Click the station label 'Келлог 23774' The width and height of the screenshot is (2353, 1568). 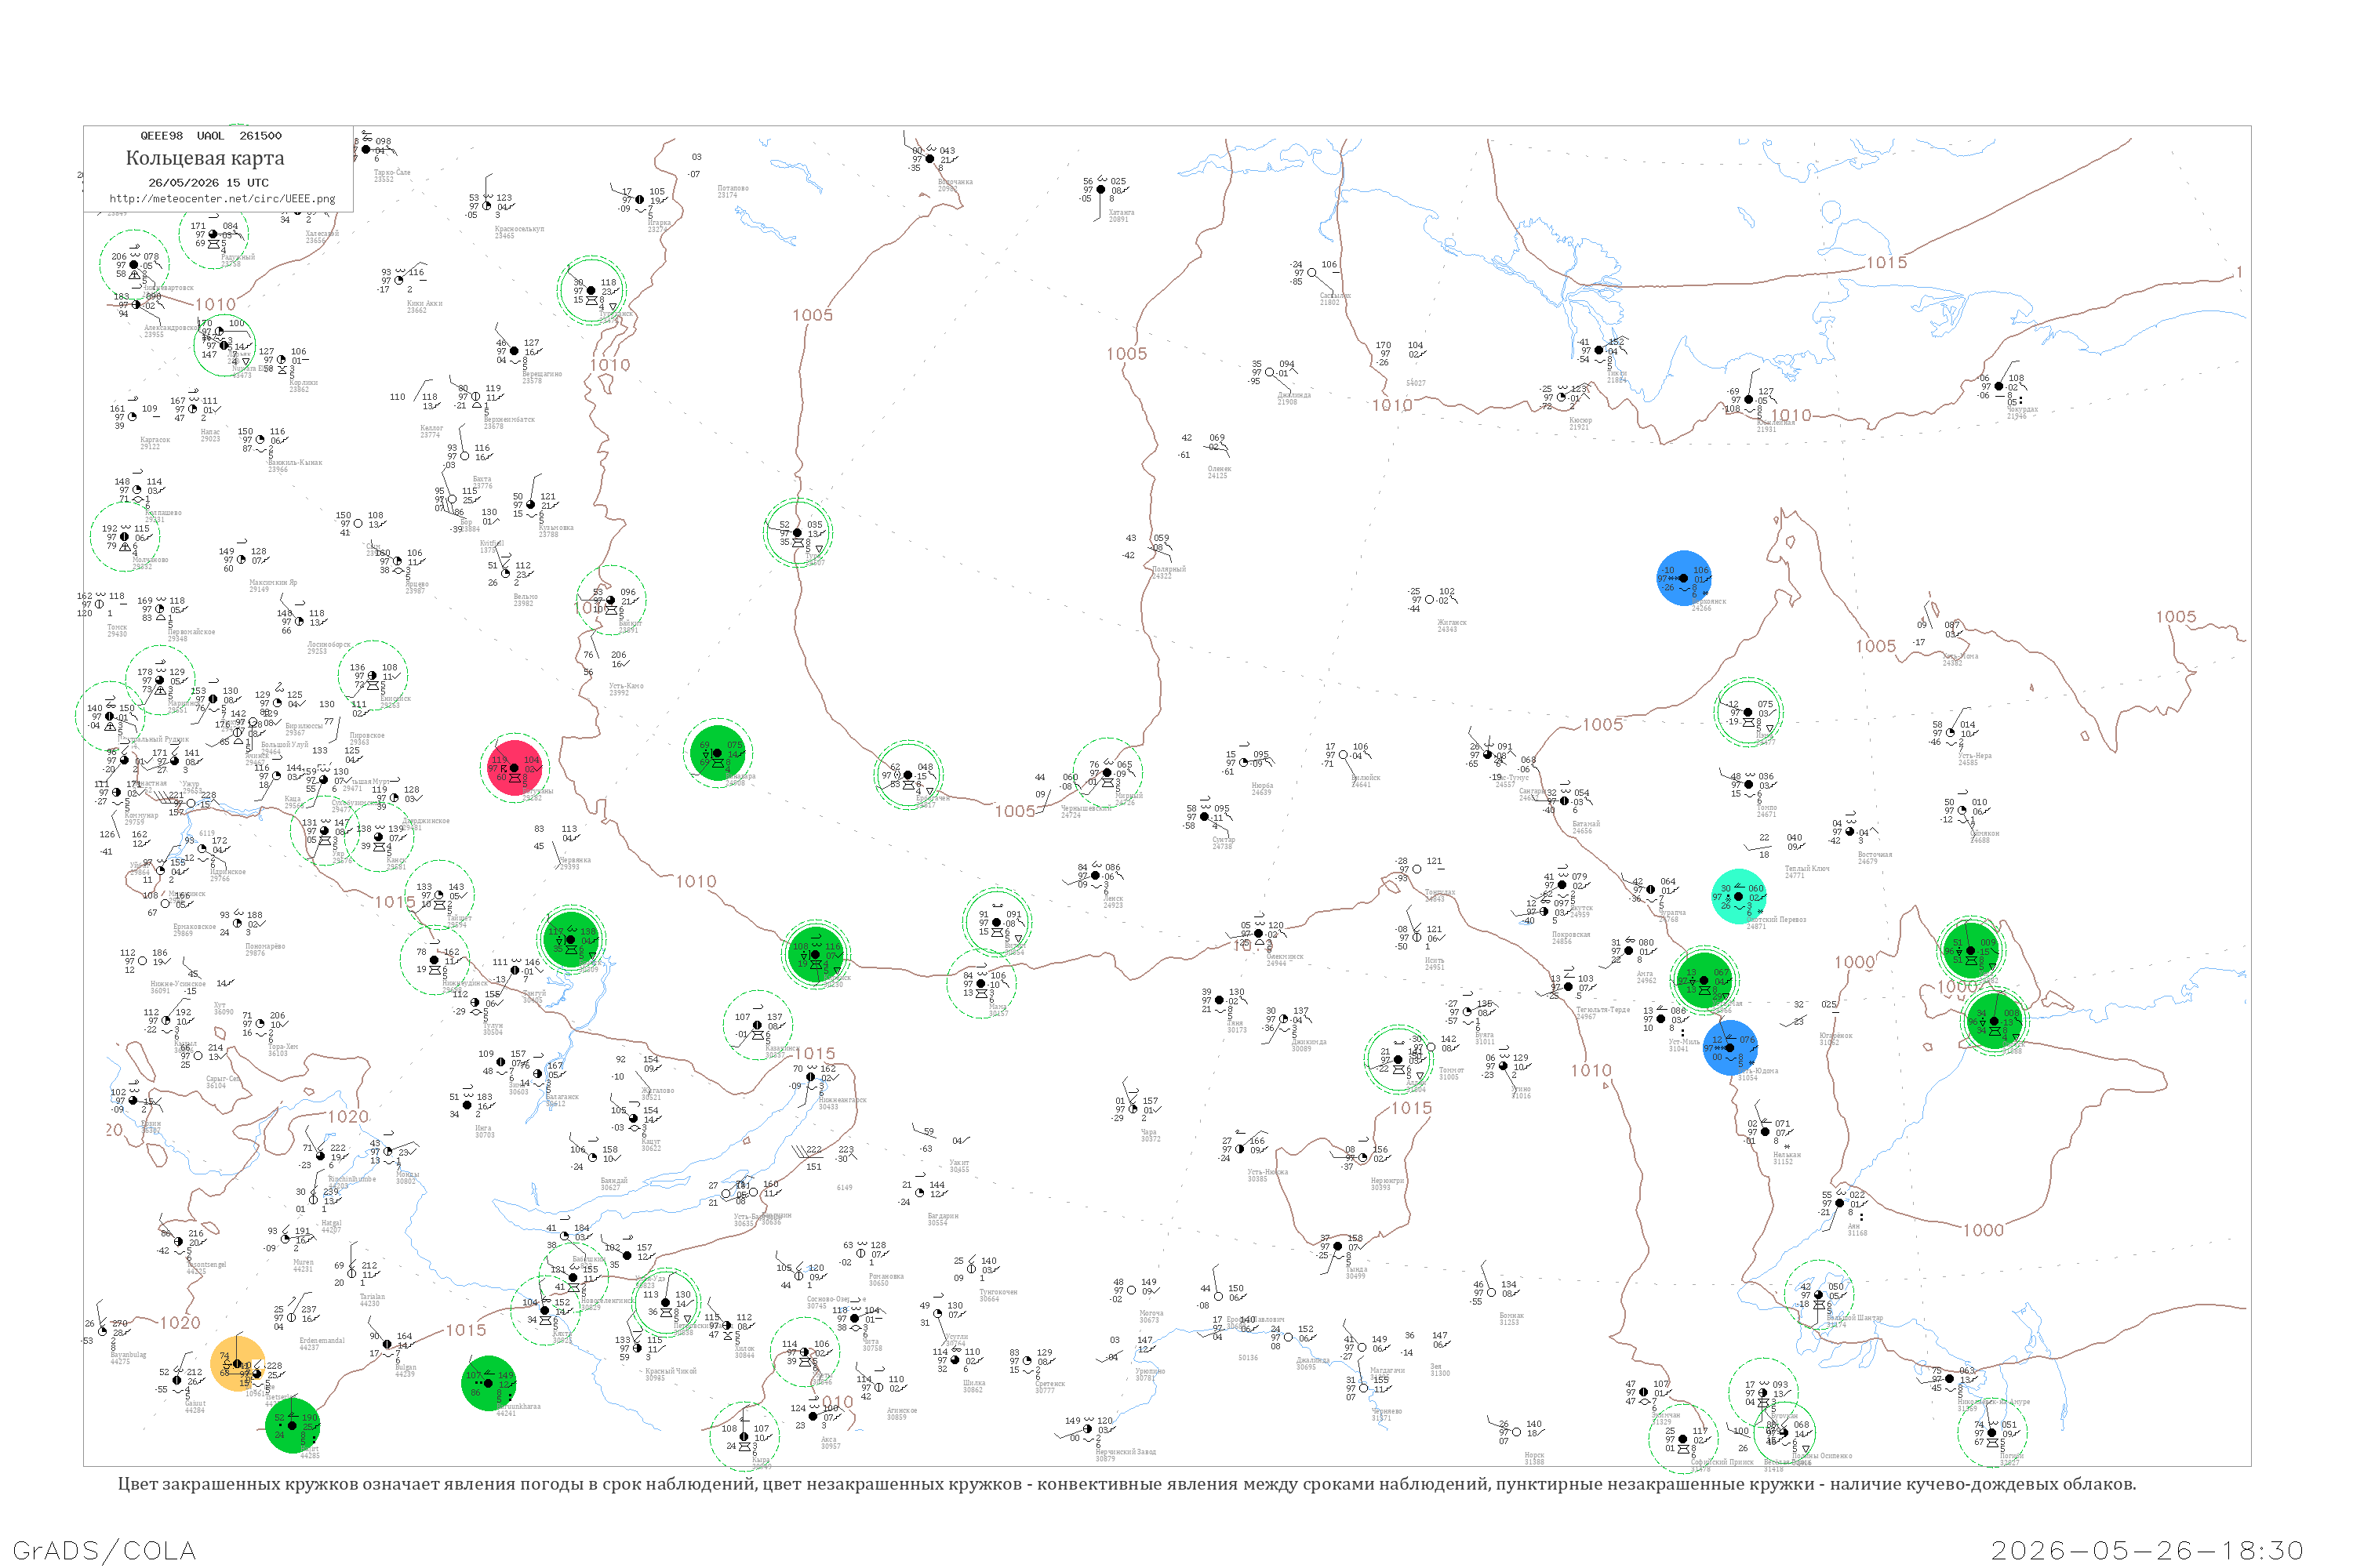pyautogui.click(x=431, y=431)
